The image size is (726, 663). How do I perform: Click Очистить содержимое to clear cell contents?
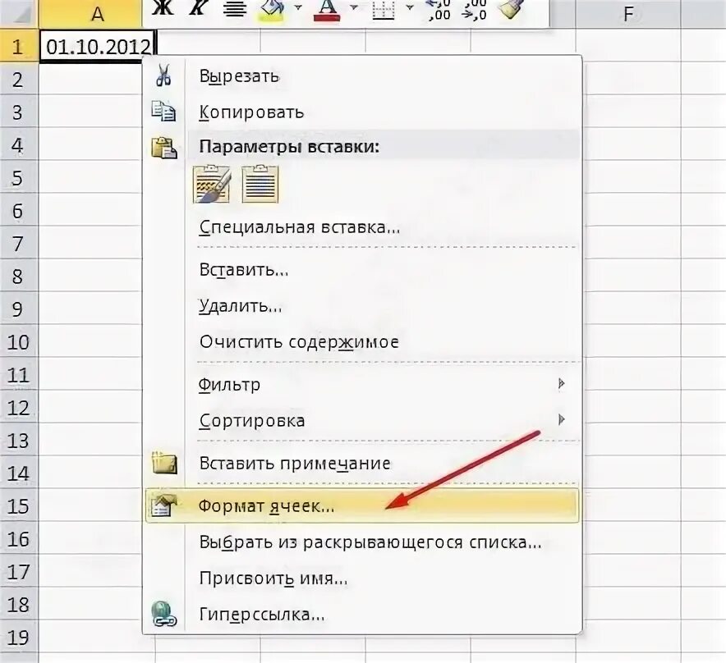[x=297, y=342]
